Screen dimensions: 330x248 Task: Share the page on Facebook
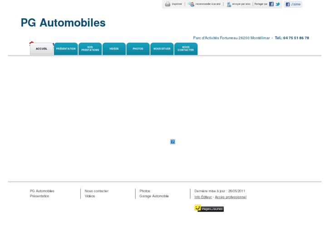[271, 4]
